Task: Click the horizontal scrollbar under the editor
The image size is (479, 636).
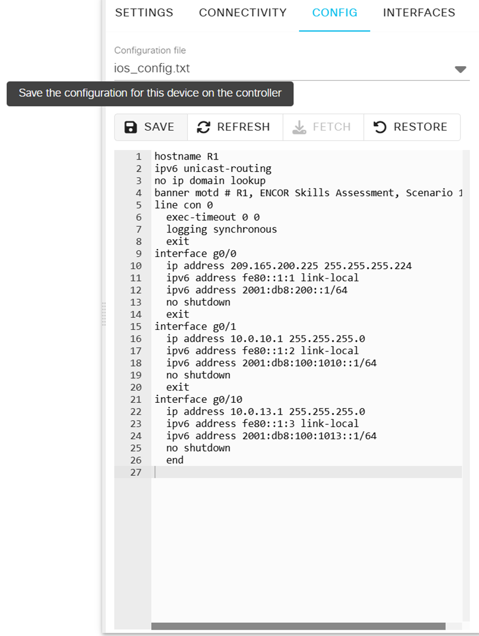Action: [x=298, y=626]
